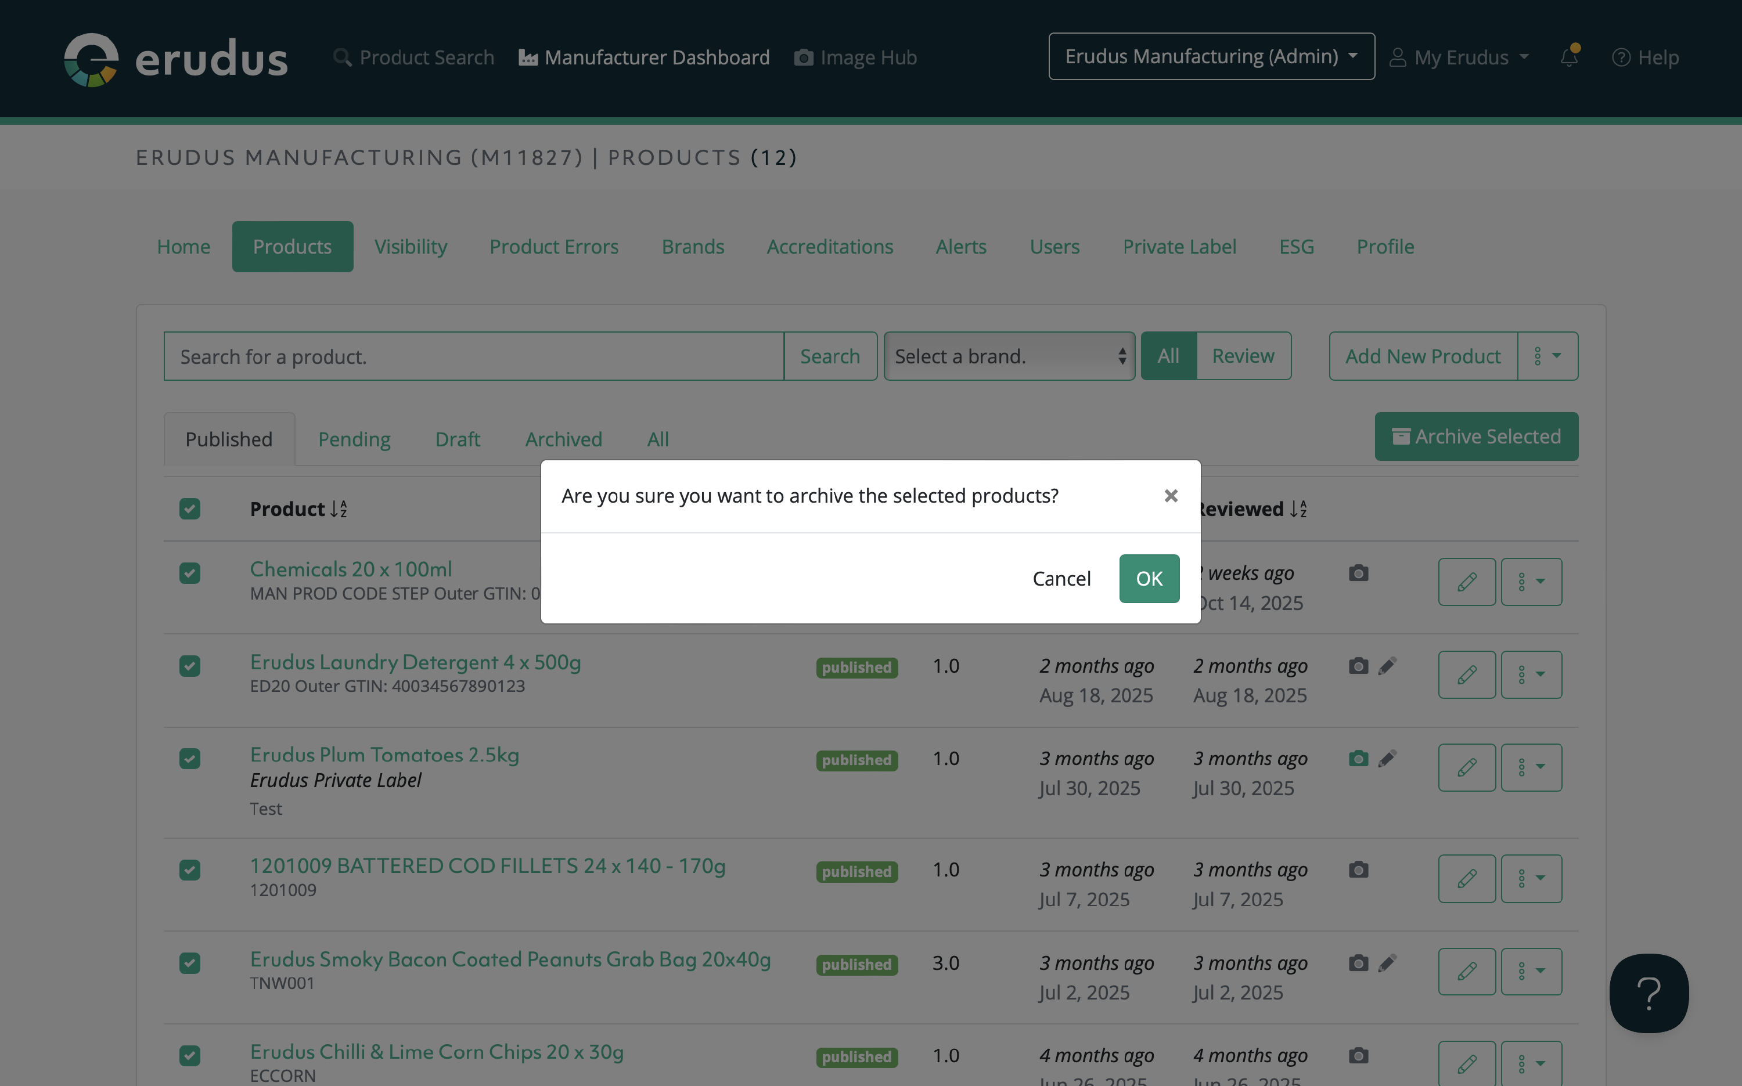Click the notification bell icon
Viewport: 1742px width, 1086px height.
[x=1569, y=57]
